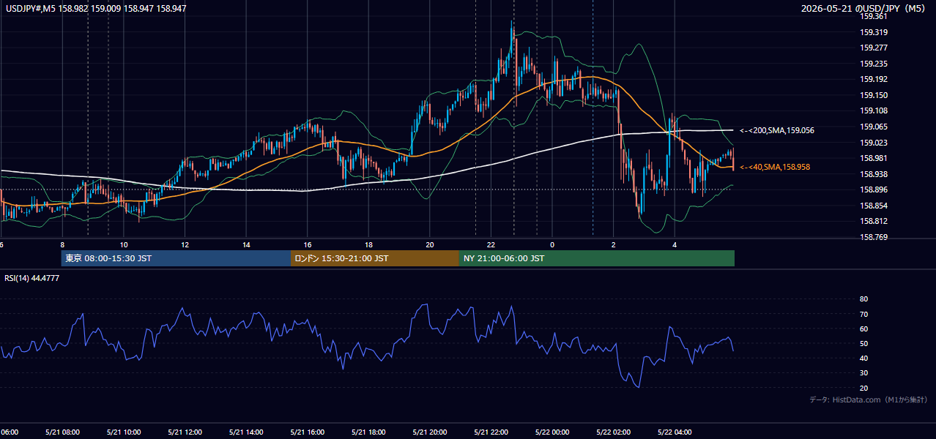Click hour label 10 under price chart

tap(124, 244)
